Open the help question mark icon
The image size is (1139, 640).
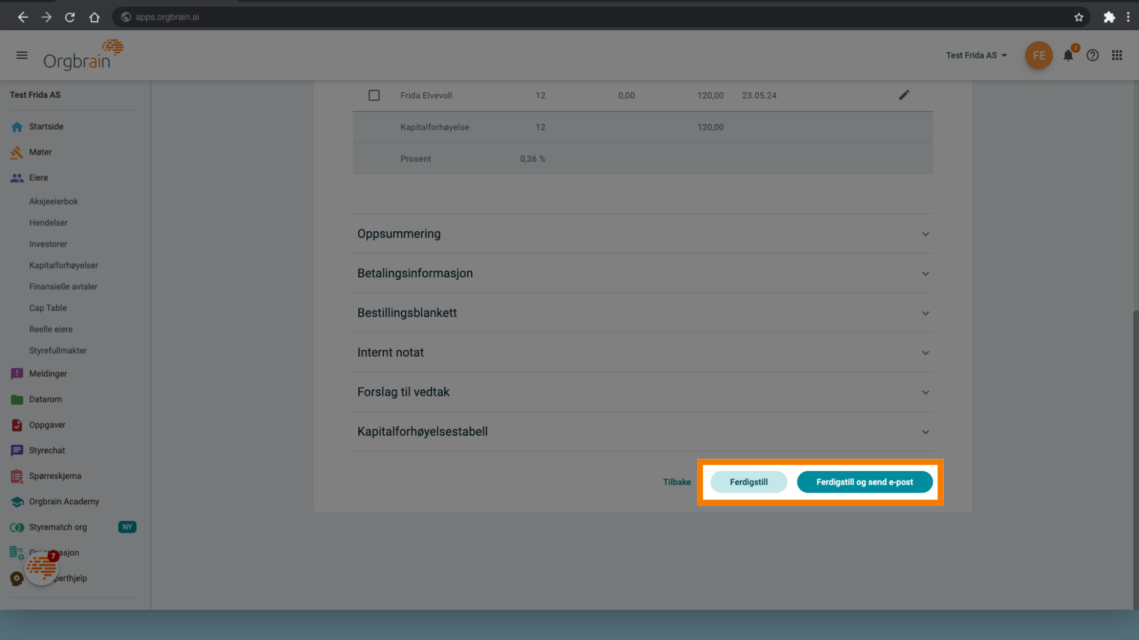1093,56
